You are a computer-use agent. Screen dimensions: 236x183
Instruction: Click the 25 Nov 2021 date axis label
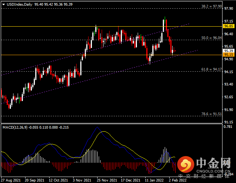click(x=107, y=180)
